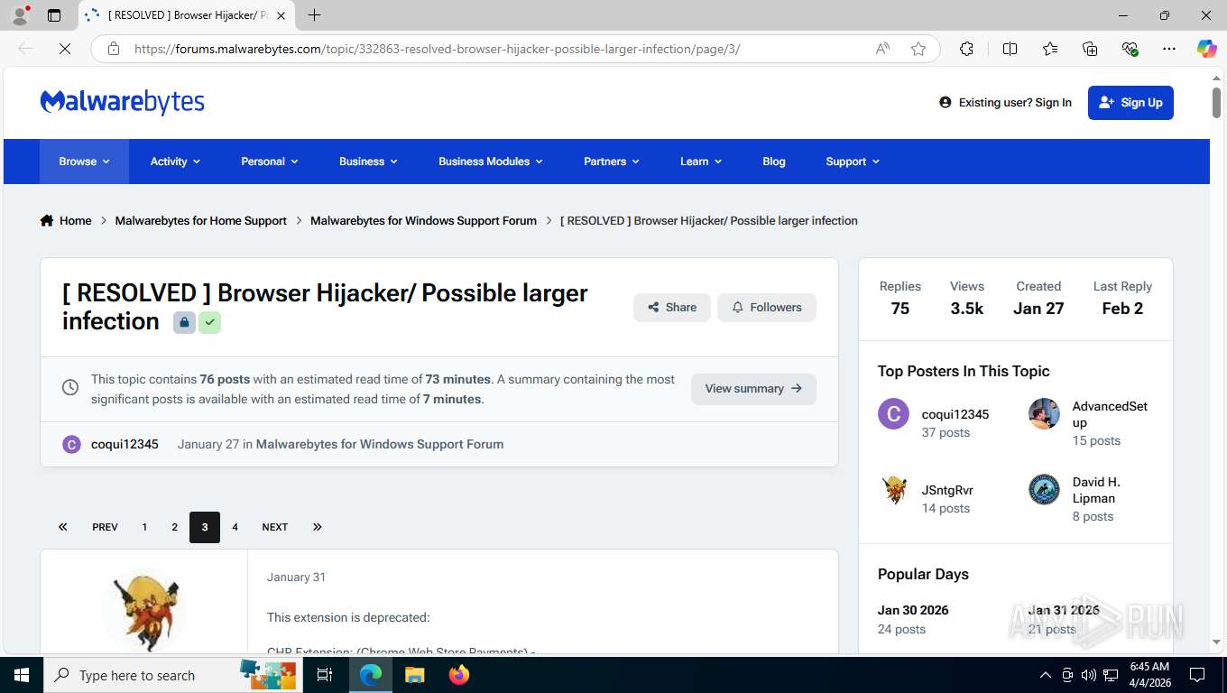
Task: Jump to last page double arrow
Action: [x=318, y=527]
